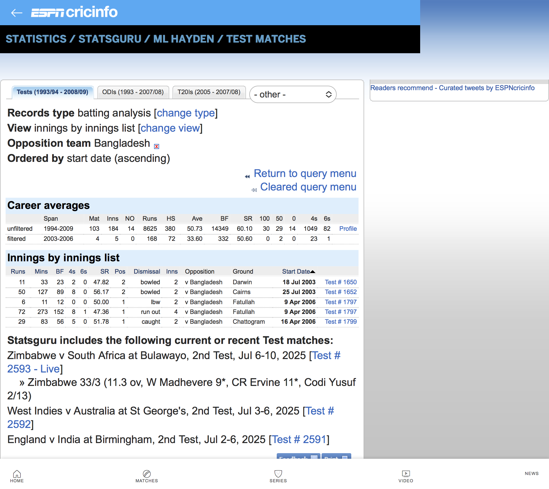Click the Ground column header
This screenshot has width=549, height=489.
point(243,271)
